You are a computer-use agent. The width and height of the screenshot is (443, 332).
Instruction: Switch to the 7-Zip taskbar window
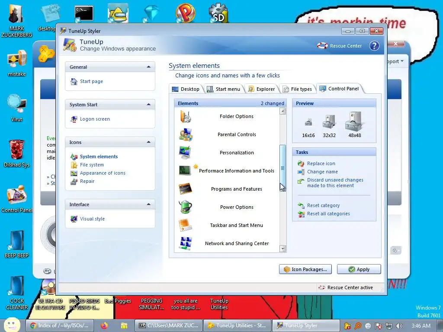tap(169, 326)
